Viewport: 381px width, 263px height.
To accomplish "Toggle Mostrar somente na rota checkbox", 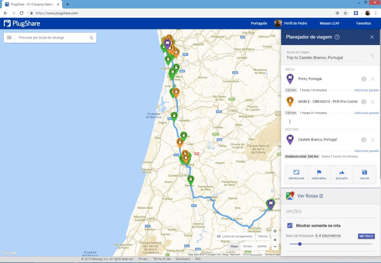I will pyautogui.click(x=290, y=226).
